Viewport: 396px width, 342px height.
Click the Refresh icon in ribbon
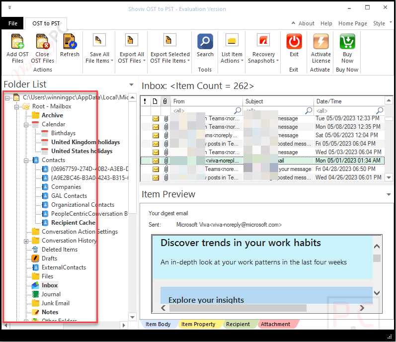[70, 42]
